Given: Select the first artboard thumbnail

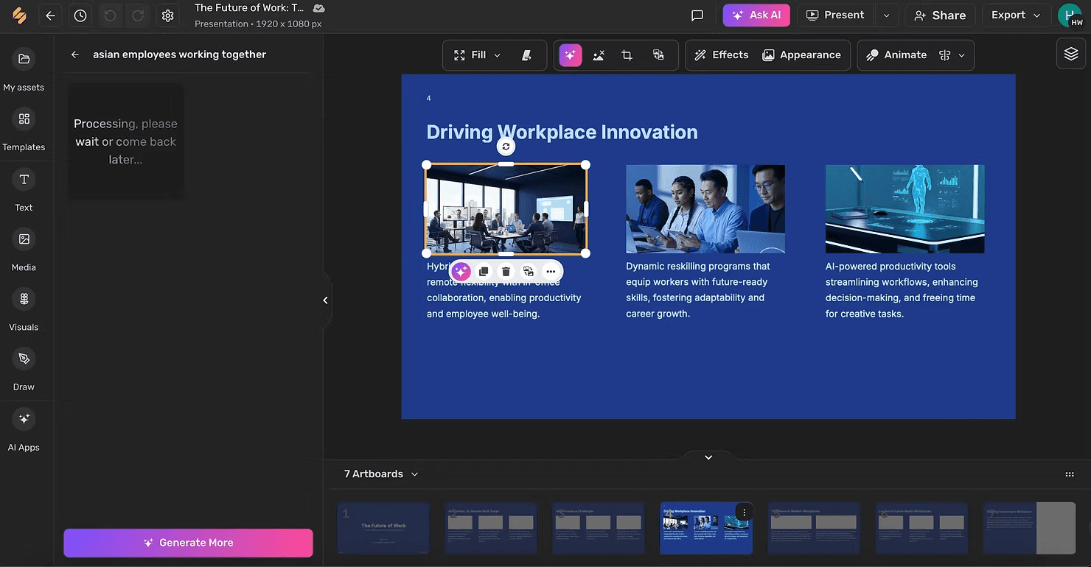Looking at the screenshot, I should [x=383, y=528].
